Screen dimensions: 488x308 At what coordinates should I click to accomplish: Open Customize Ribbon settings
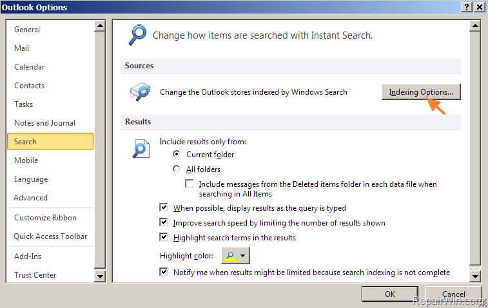pyautogui.click(x=50, y=217)
